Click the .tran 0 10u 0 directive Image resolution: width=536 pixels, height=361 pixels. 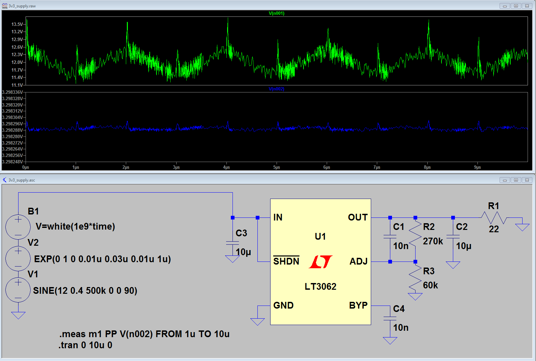click(85, 345)
